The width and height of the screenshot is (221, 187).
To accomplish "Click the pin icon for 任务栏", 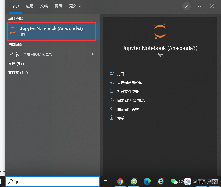I will (112, 109).
